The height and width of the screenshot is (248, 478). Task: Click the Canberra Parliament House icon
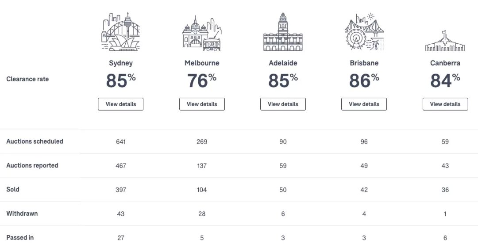coord(445,41)
